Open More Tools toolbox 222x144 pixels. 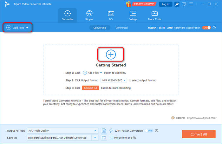click(154, 15)
